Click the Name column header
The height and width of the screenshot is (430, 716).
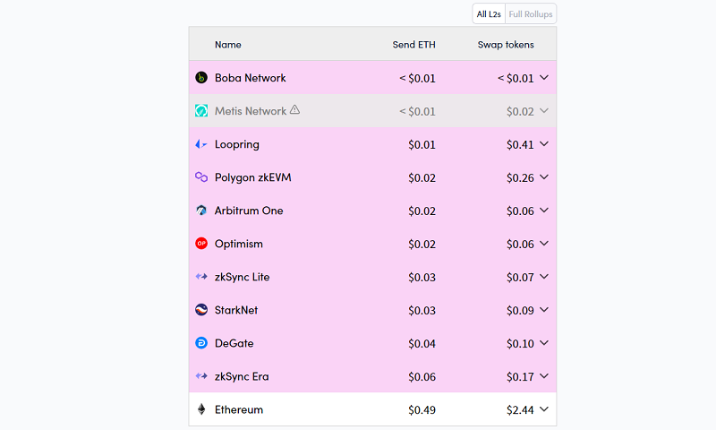coord(228,45)
